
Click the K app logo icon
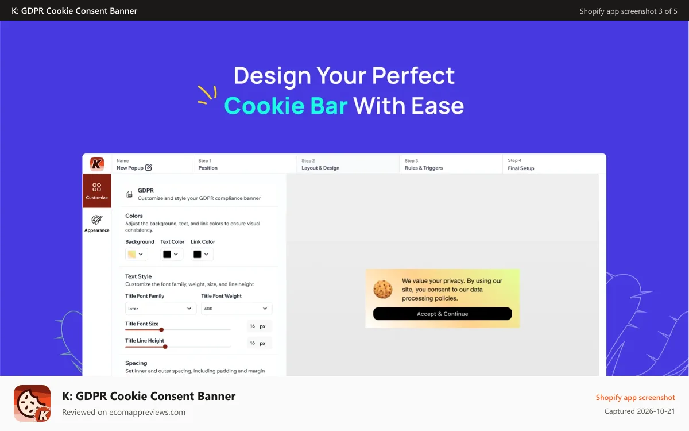point(96,164)
